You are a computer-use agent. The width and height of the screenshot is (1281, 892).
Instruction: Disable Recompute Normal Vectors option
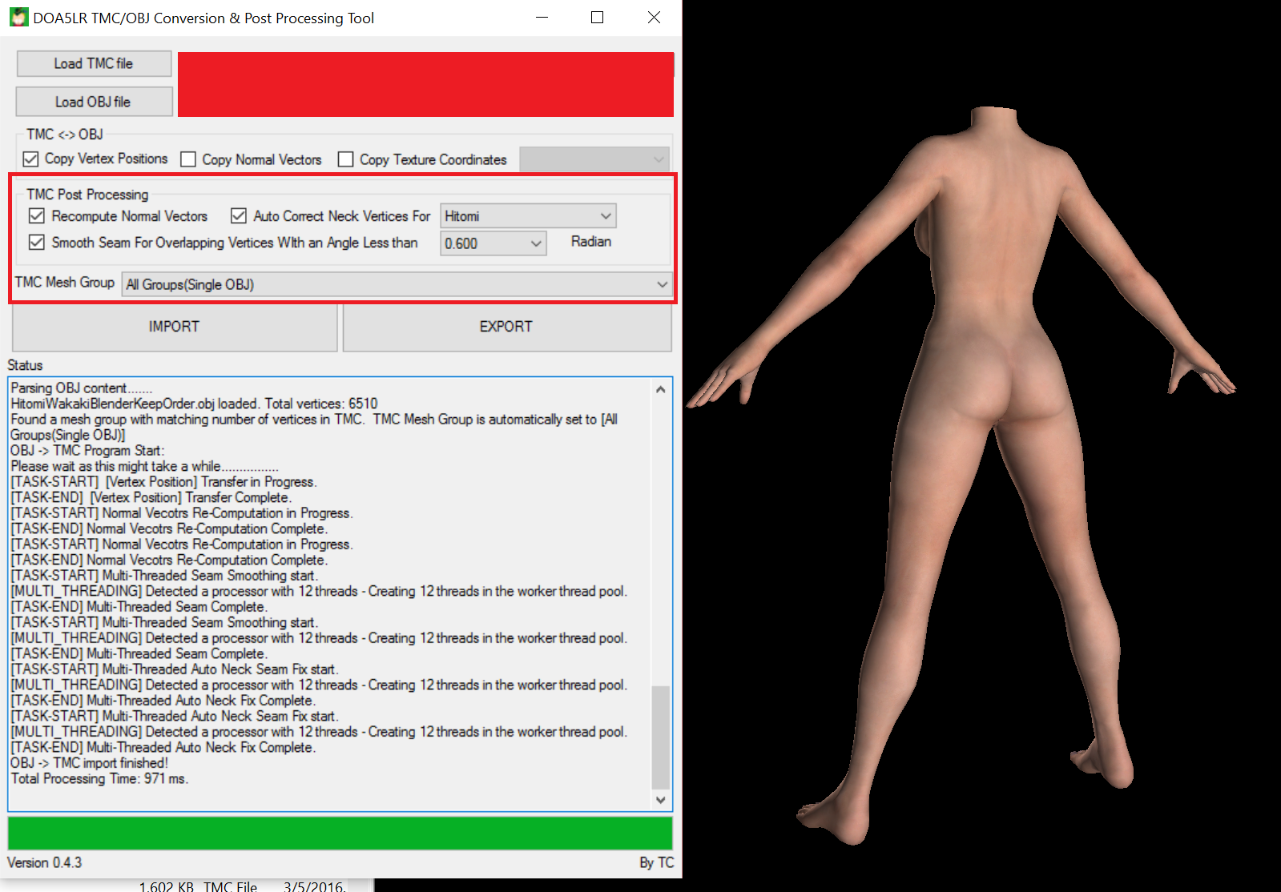37,216
